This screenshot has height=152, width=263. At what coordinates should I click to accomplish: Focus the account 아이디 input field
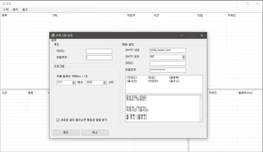tap(99, 51)
